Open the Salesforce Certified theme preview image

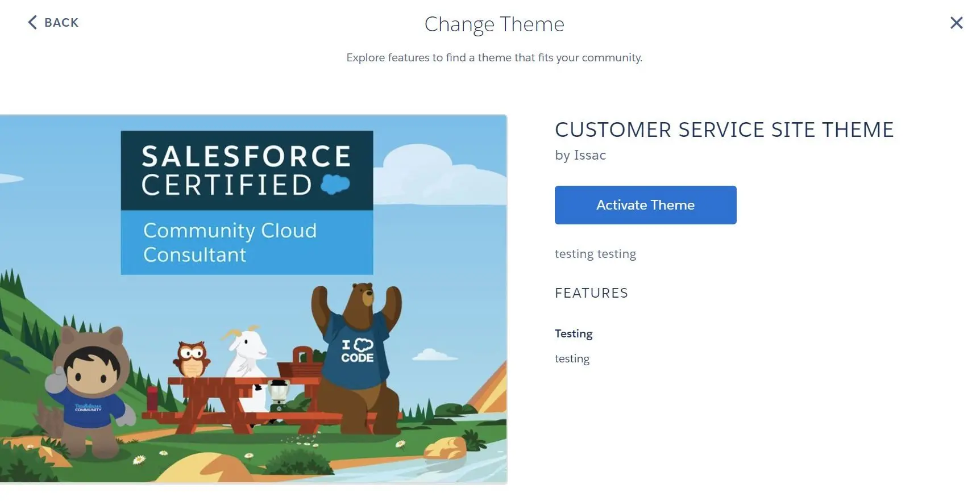[x=254, y=299]
